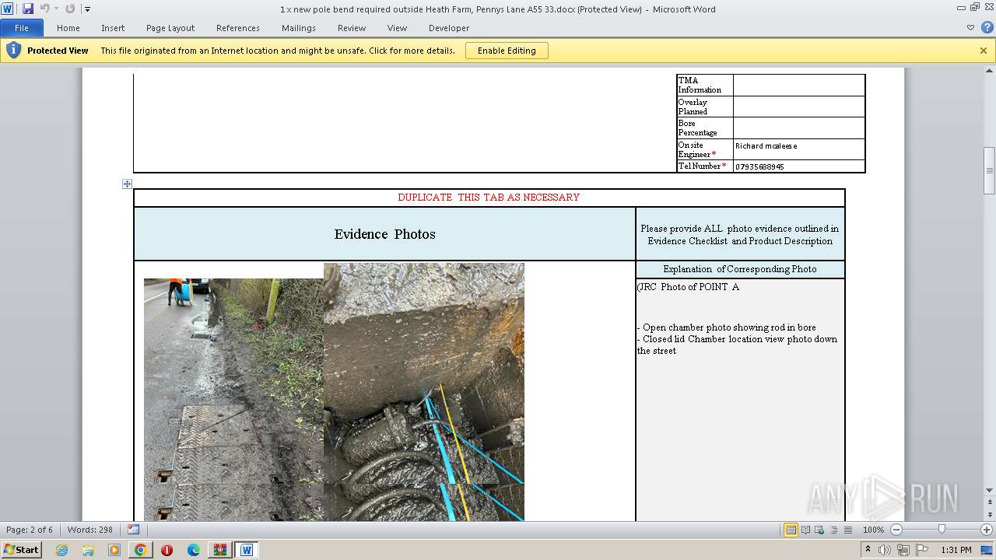
Task: Open the File tab
Action: pos(22,28)
